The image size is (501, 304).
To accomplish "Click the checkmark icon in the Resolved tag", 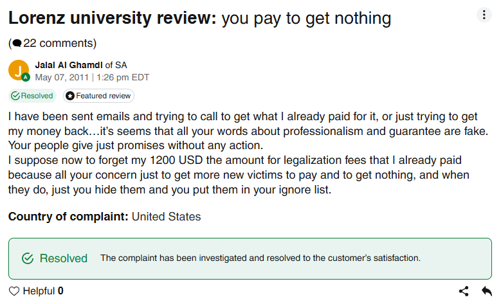I will click(15, 96).
